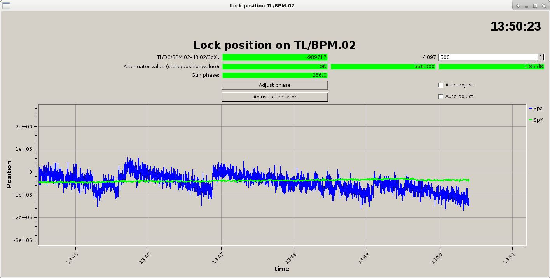
Task: Click the attenuator 1.85 dB value field
Action: point(491,67)
